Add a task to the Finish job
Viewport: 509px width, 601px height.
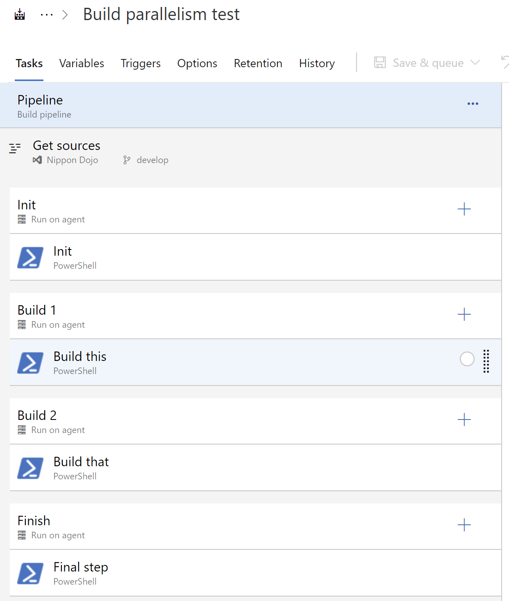(x=464, y=525)
